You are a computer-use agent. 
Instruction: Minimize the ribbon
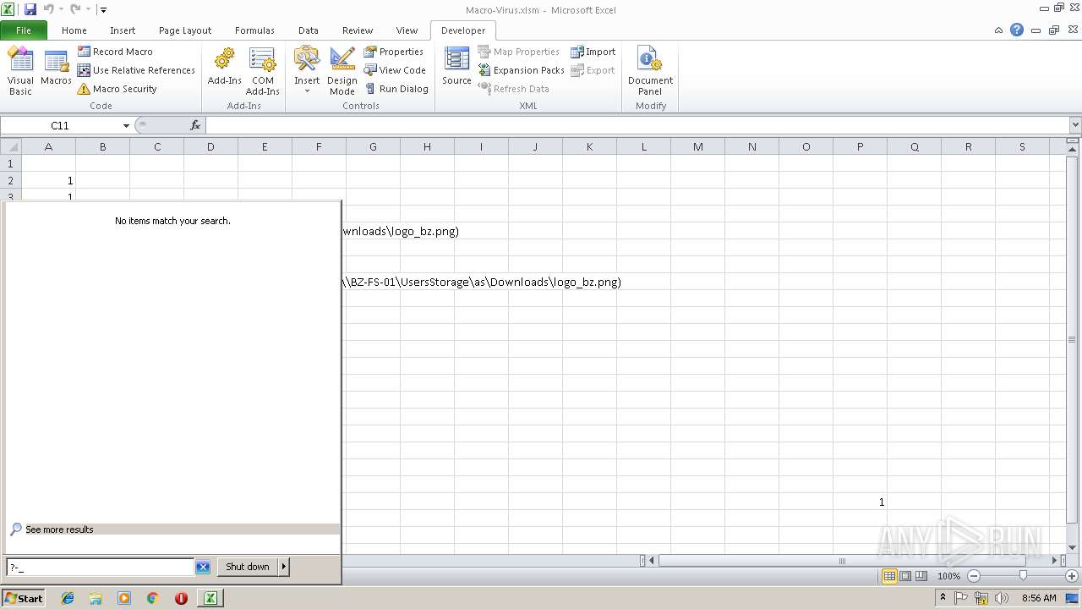pyautogui.click(x=998, y=30)
